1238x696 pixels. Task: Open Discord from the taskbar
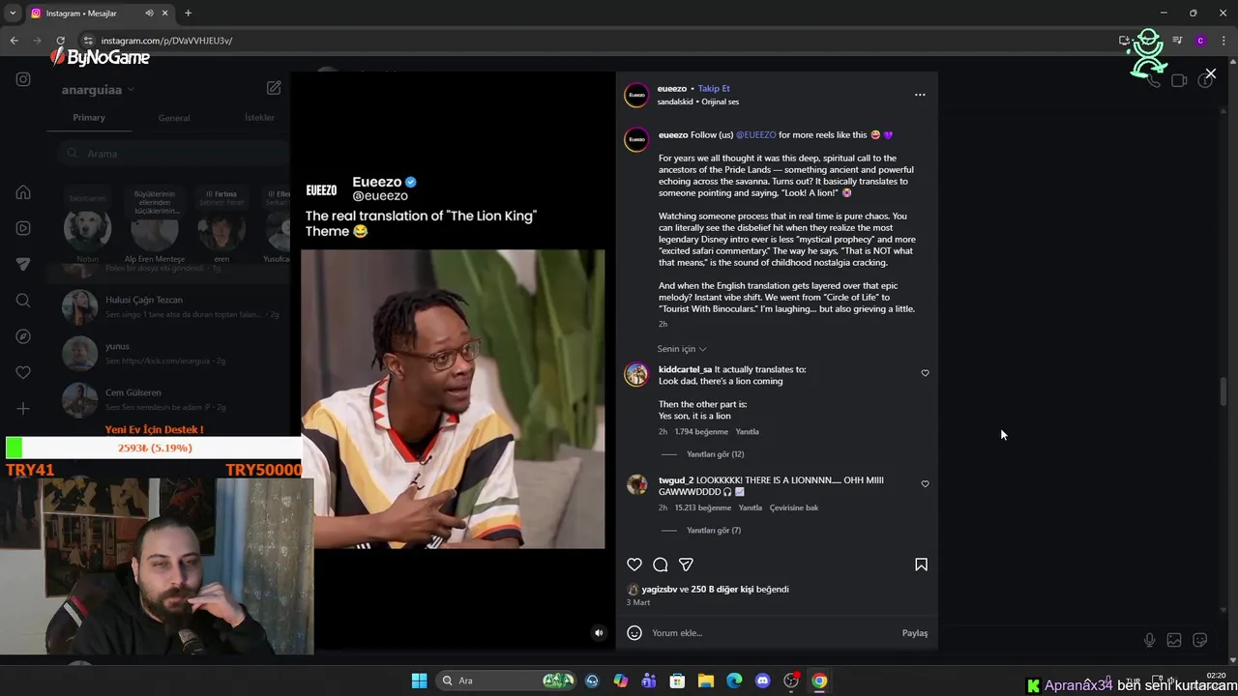(762, 681)
